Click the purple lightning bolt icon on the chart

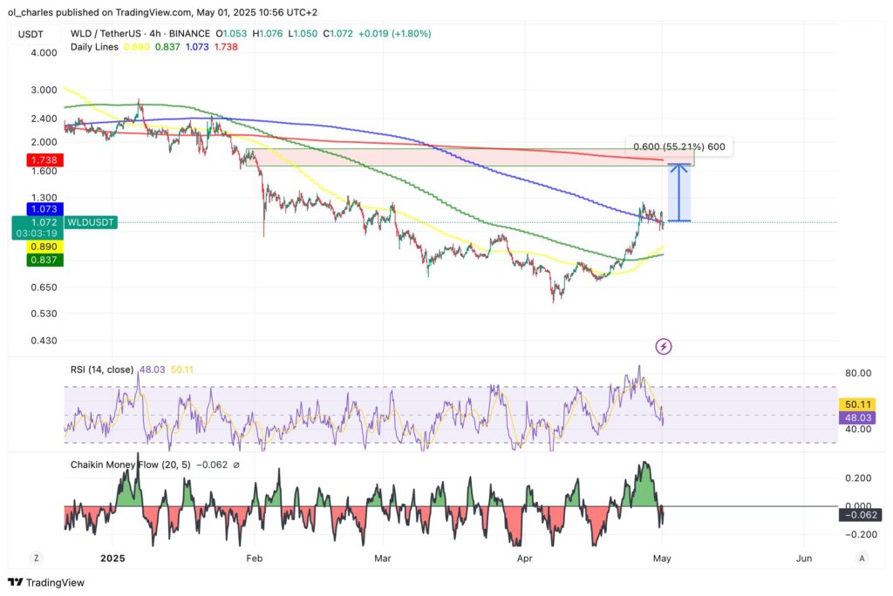663,347
